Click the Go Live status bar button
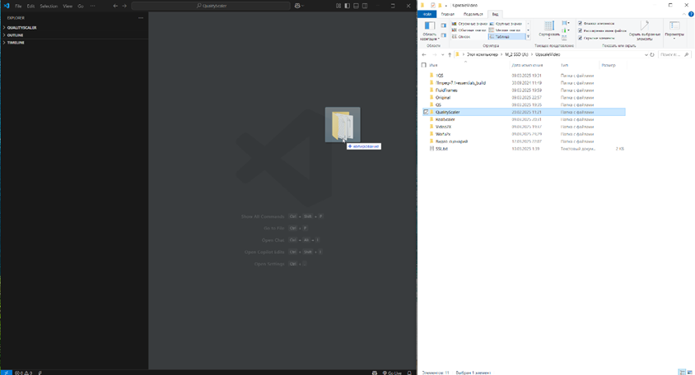The height and width of the screenshot is (375, 695). click(392, 373)
